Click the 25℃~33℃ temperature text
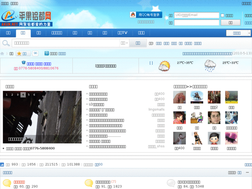This screenshot has height=189, width=252. [231, 63]
